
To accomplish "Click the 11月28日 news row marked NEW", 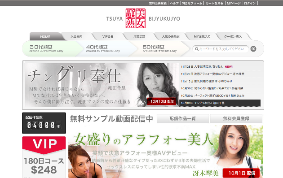I will click(220, 67).
